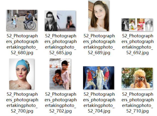The image size is (157, 116).
Task: Click the file name ending in 52_685.jpg
Action: pos(60,44)
